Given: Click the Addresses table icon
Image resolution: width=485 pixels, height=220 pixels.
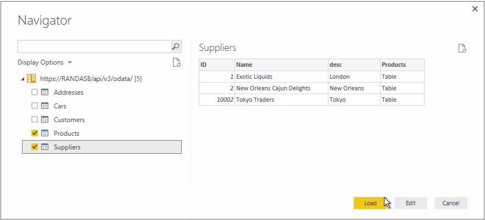Looking at the screenshot, I should (x=45, y=92).
